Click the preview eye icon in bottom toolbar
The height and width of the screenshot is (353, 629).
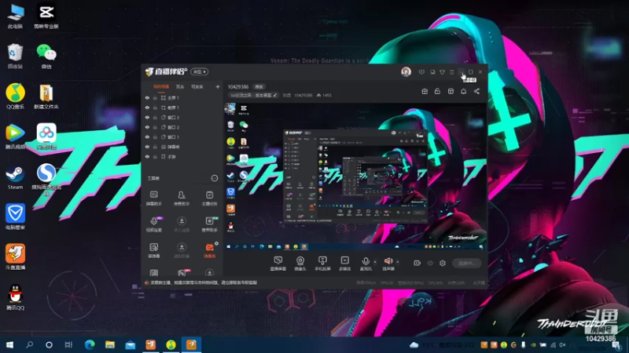pos(430,263)
